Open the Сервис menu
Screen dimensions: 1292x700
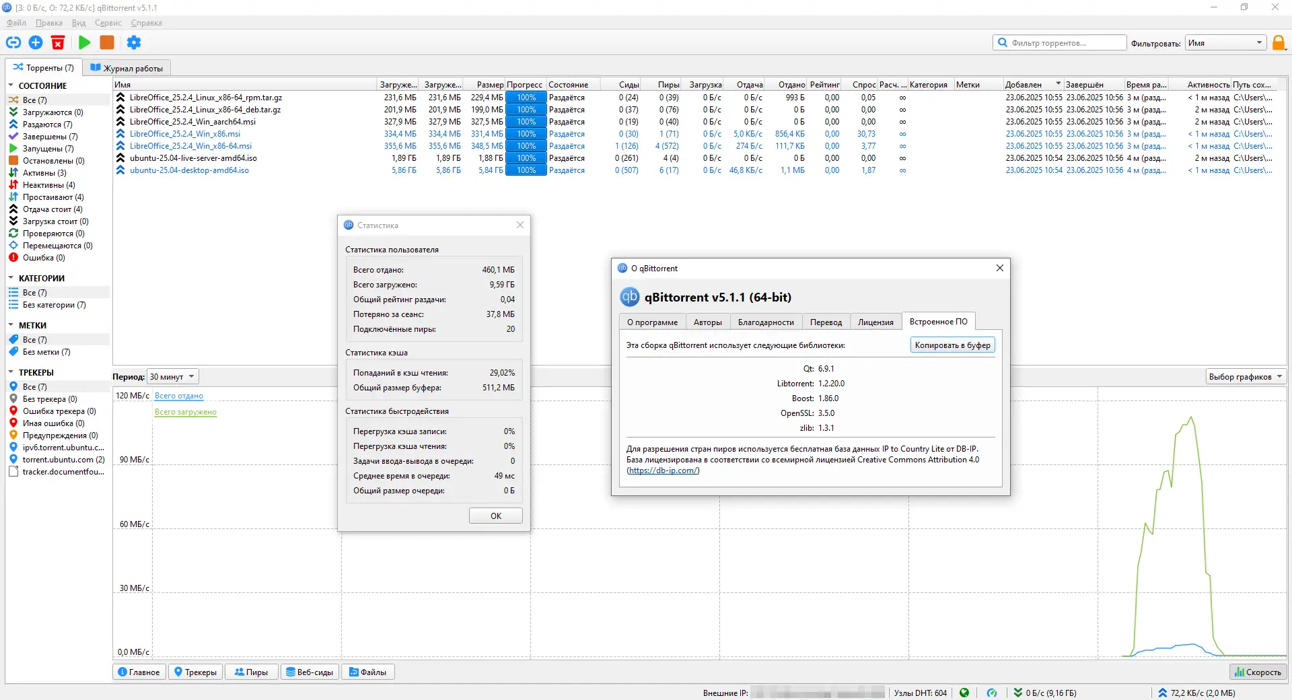[x=108, y=23]
